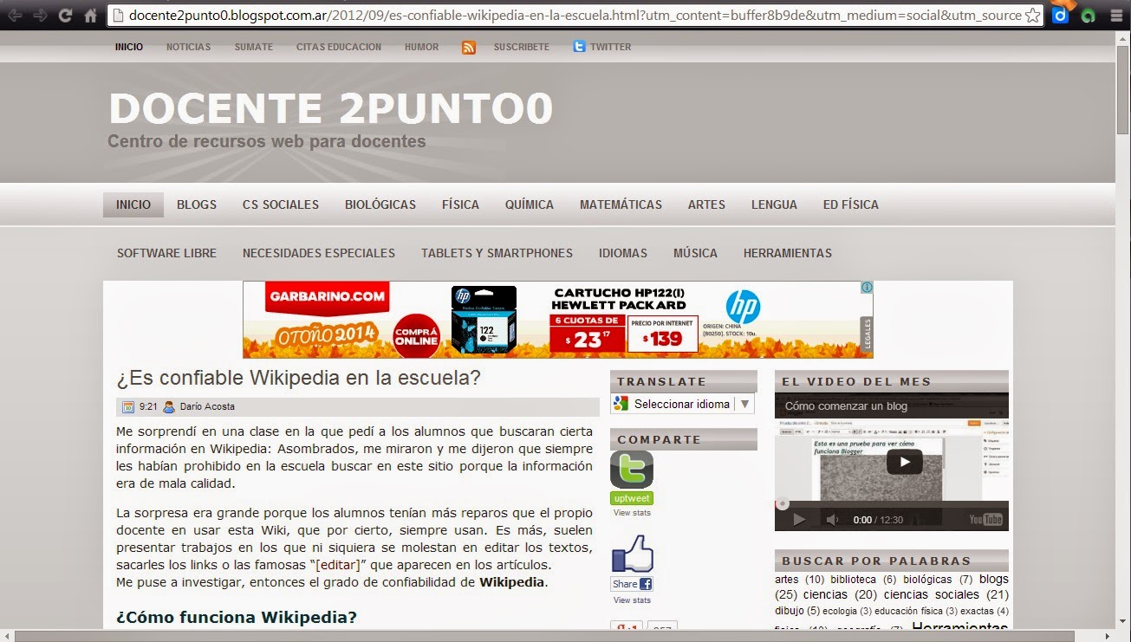Select the CS SOCIALES navigation tab

click(281, 204)
